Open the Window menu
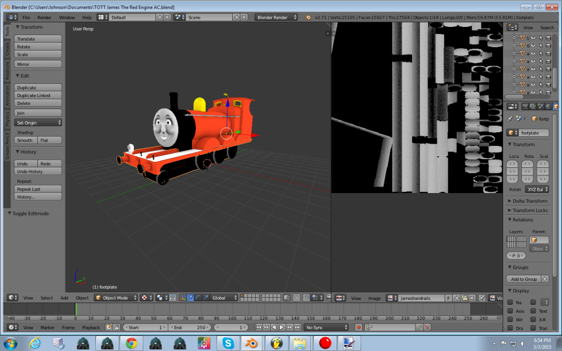The height and width of the screenshot is (351, 562). 66,17
